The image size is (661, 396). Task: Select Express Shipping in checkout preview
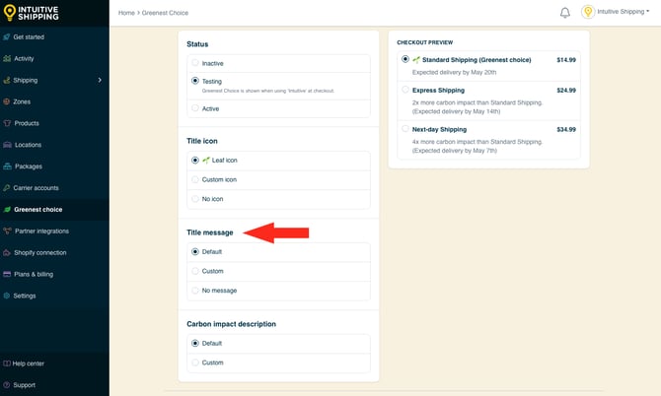point(405,90)
